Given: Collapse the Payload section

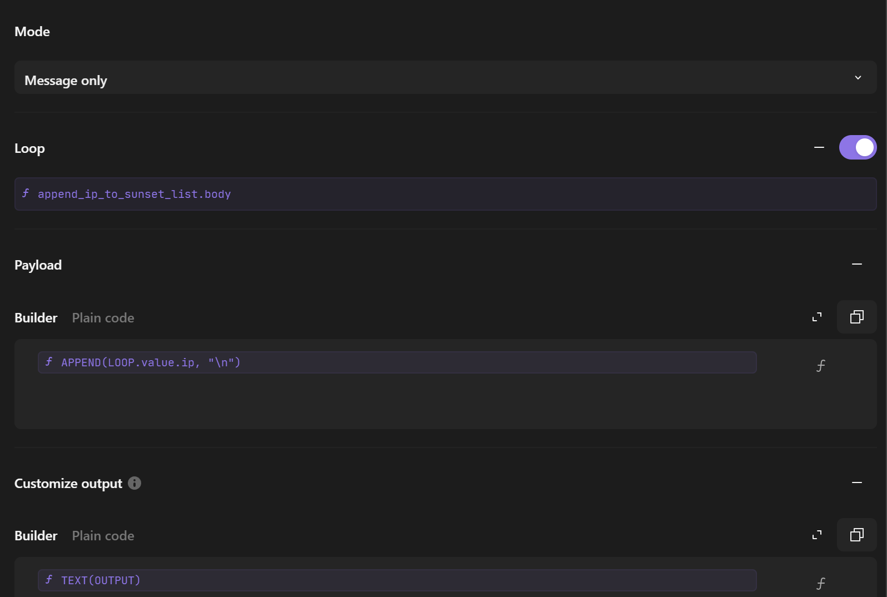Looking at the screenshot, I should (856, 265).
